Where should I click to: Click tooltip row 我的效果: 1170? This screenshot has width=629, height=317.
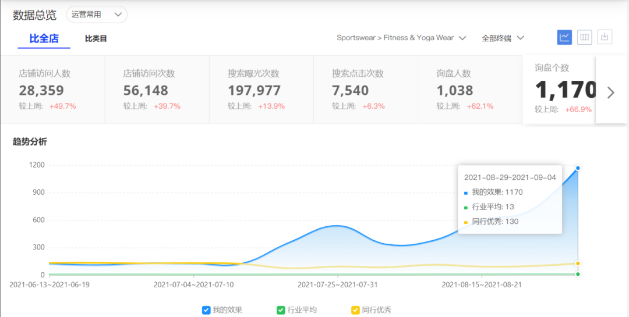click(x=493, y=193)
